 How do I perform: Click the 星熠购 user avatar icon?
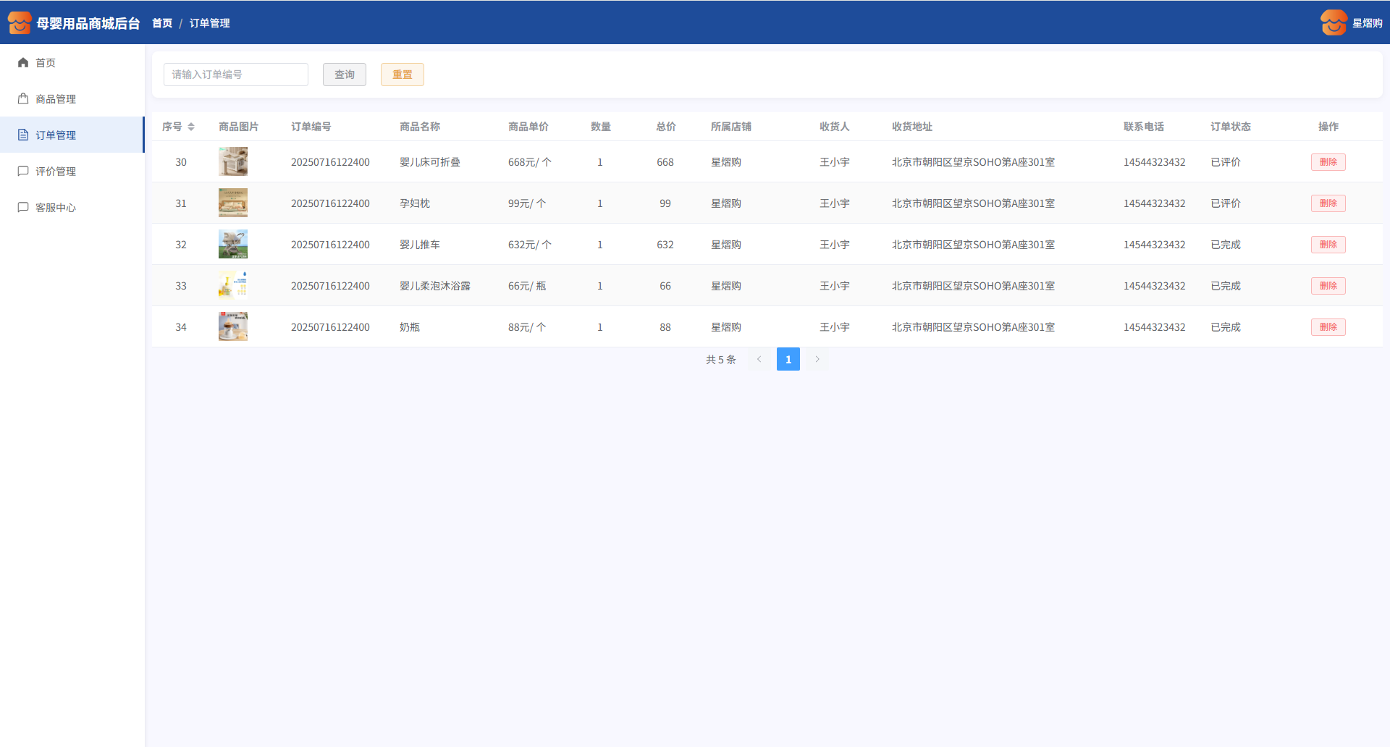(1334, 22)
